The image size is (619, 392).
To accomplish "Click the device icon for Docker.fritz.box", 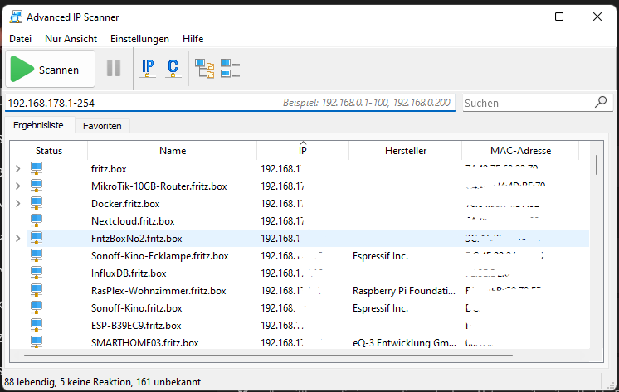I will pyautogui.click(x=37, y=203).
